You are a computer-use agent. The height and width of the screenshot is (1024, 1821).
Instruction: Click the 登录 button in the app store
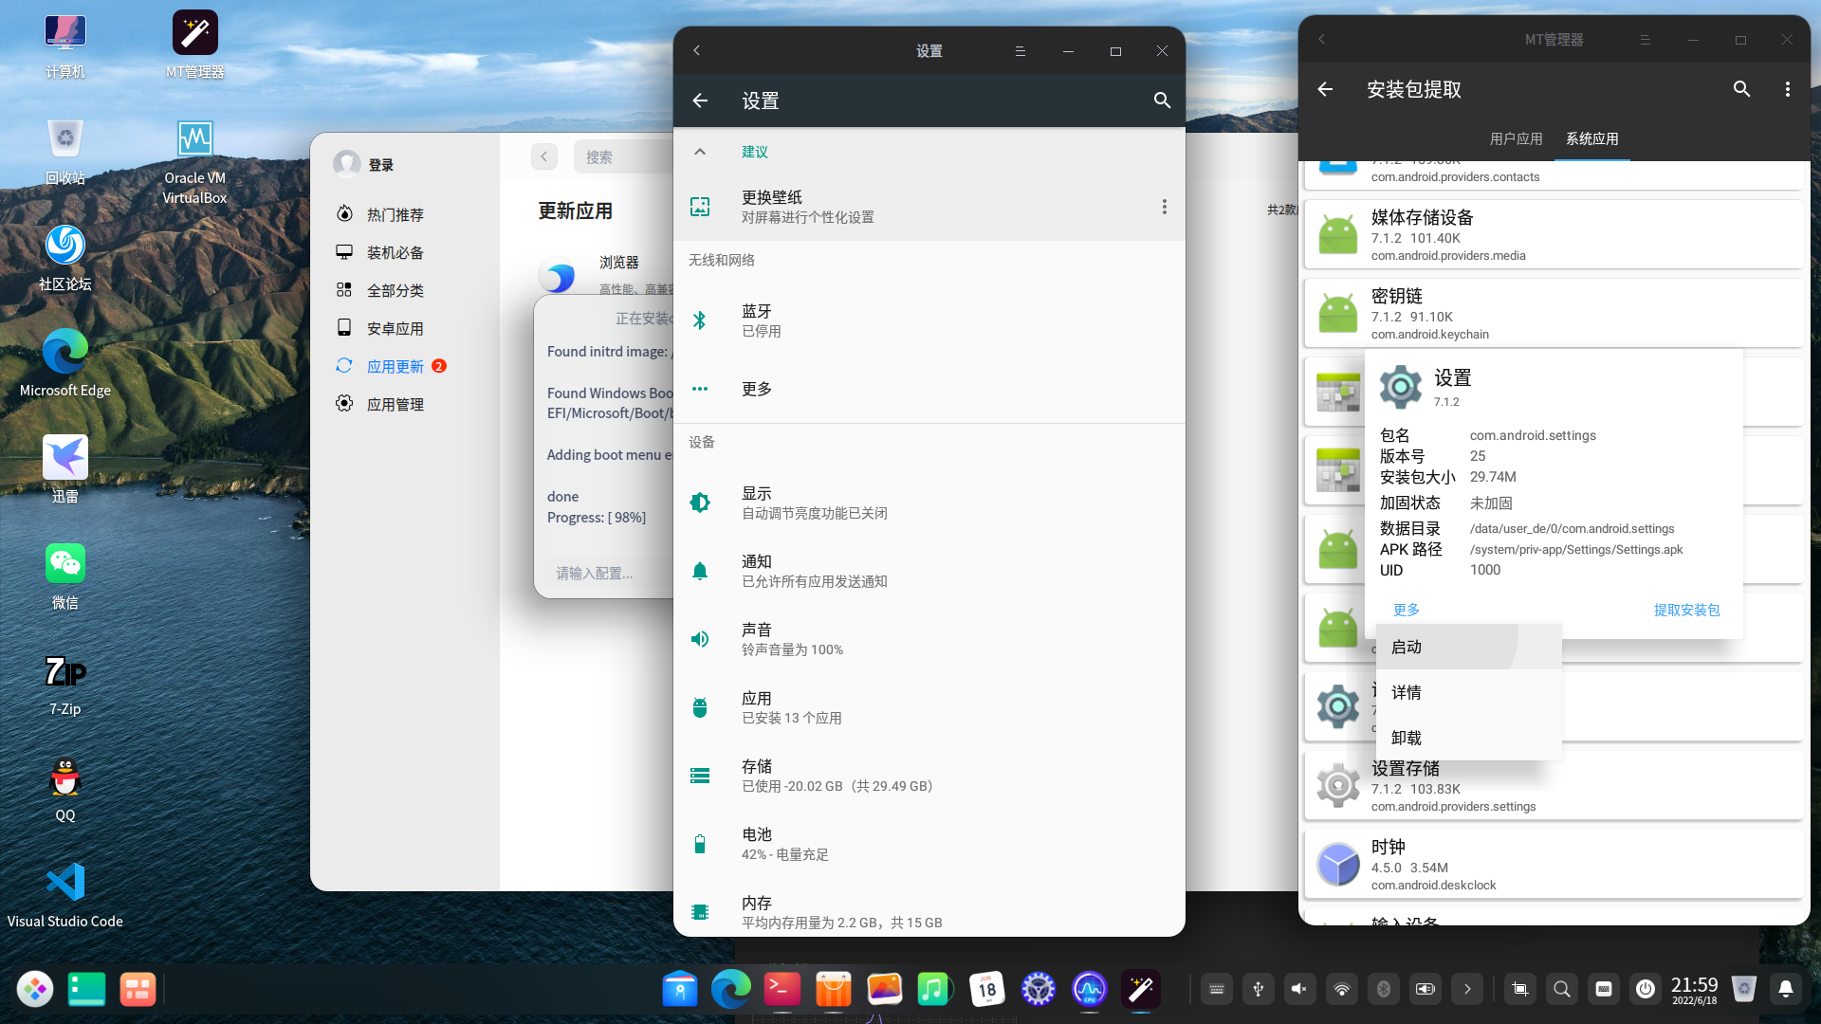coord(378,164)
